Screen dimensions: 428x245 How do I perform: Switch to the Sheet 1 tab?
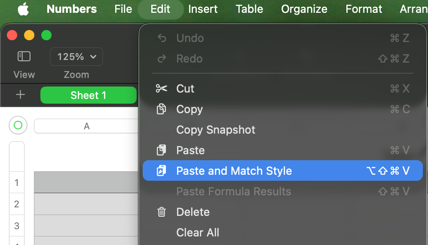point(88,95)
